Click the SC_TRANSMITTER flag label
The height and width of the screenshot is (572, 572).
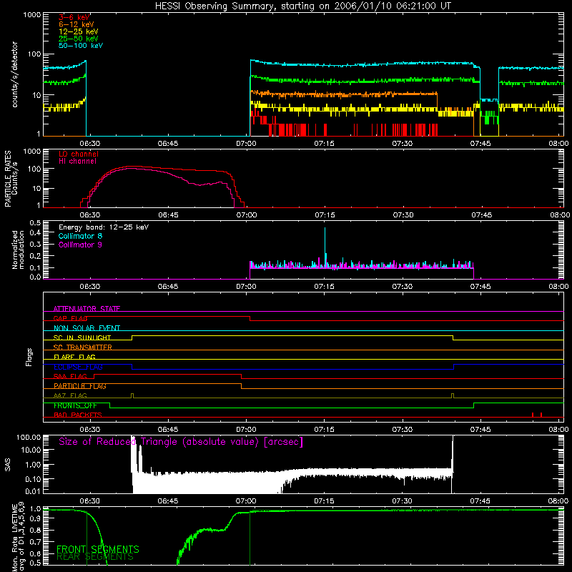(83, 347)
